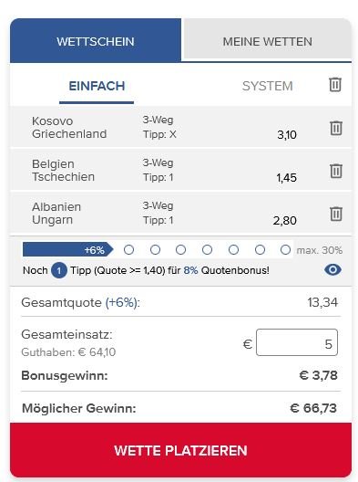The height and width of the screenshot is (482, 358).
Task: Toggle bonus info with eye icon
Action: pyautogui.click(x=332, y=270)
